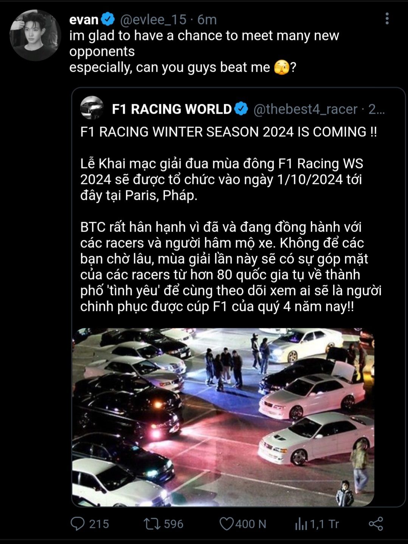This screenshot has height=544, width=408.
Task: Click the 596 retweets count
Action: click(174, 524)
